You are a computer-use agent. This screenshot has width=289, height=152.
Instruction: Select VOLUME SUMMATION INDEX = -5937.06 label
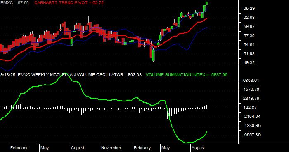click(x=187, y=75)
